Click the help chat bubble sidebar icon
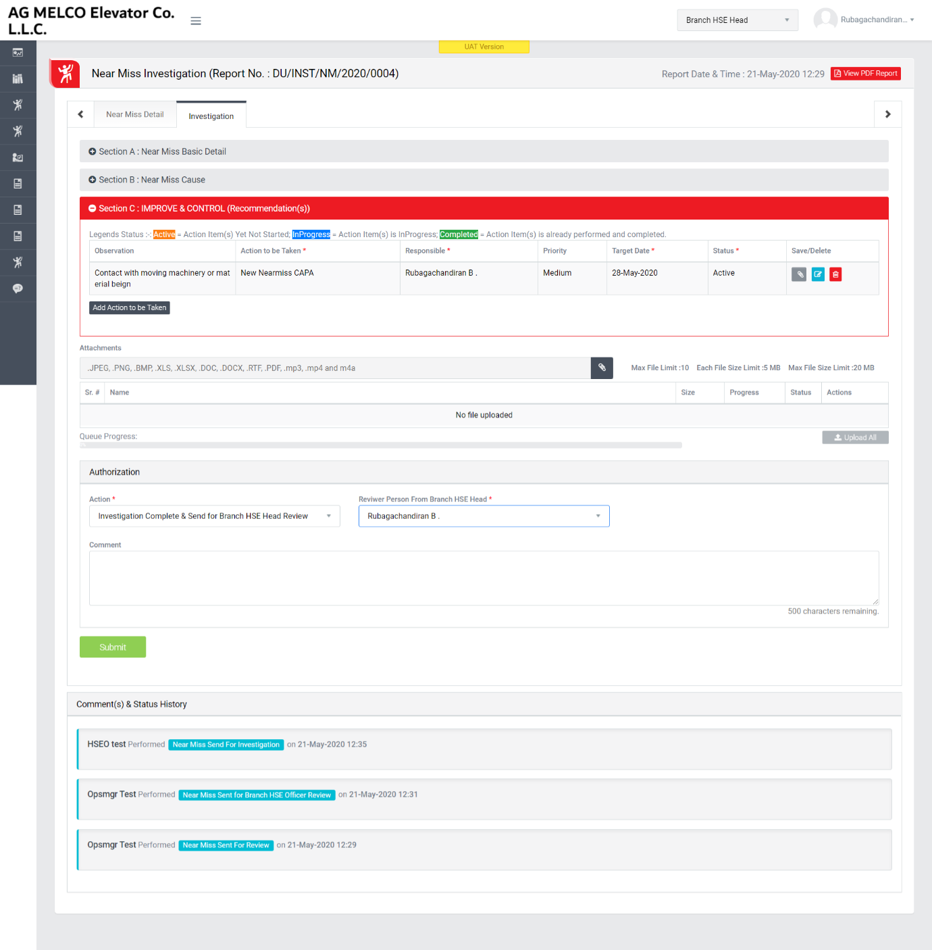 [x=18, y=289]
